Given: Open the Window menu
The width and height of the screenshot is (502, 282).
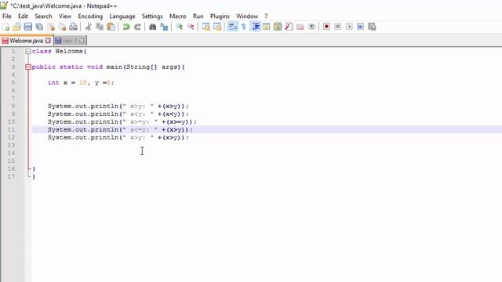Looking at the screenshot, I should point(247,16).
